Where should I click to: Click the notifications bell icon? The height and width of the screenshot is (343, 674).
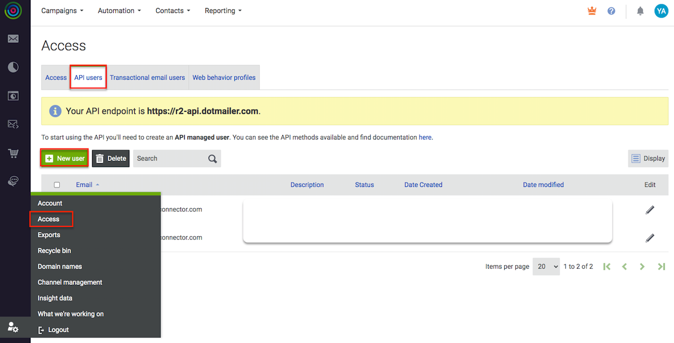tap(640, 11)
